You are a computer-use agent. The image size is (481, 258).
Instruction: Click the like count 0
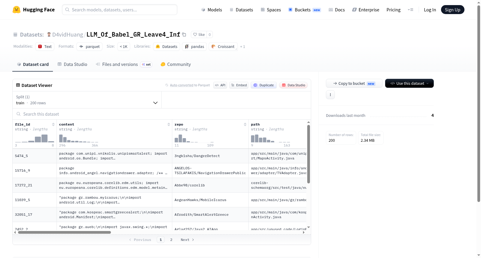[x=210, y=34]
